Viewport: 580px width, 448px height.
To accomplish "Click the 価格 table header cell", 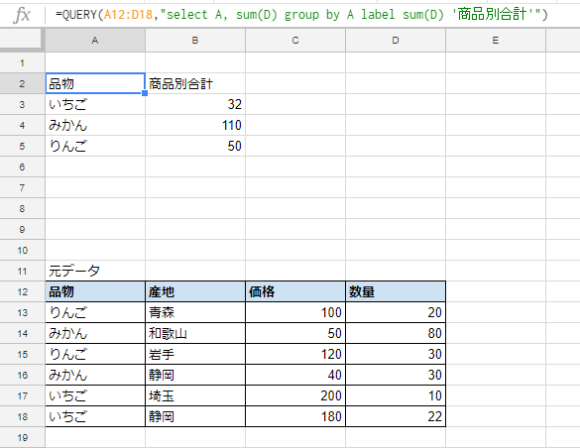I will 295,292.
